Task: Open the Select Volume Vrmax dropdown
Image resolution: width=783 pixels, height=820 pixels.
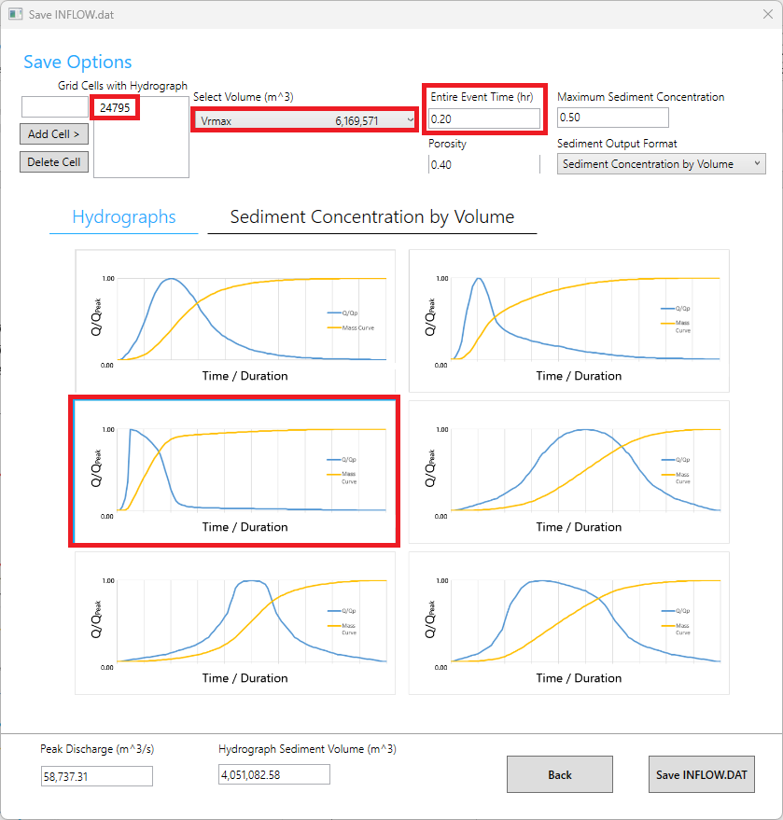Action: [304, 120]
